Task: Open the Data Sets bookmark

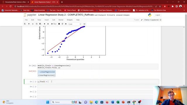Action: [x=25, y=10]
